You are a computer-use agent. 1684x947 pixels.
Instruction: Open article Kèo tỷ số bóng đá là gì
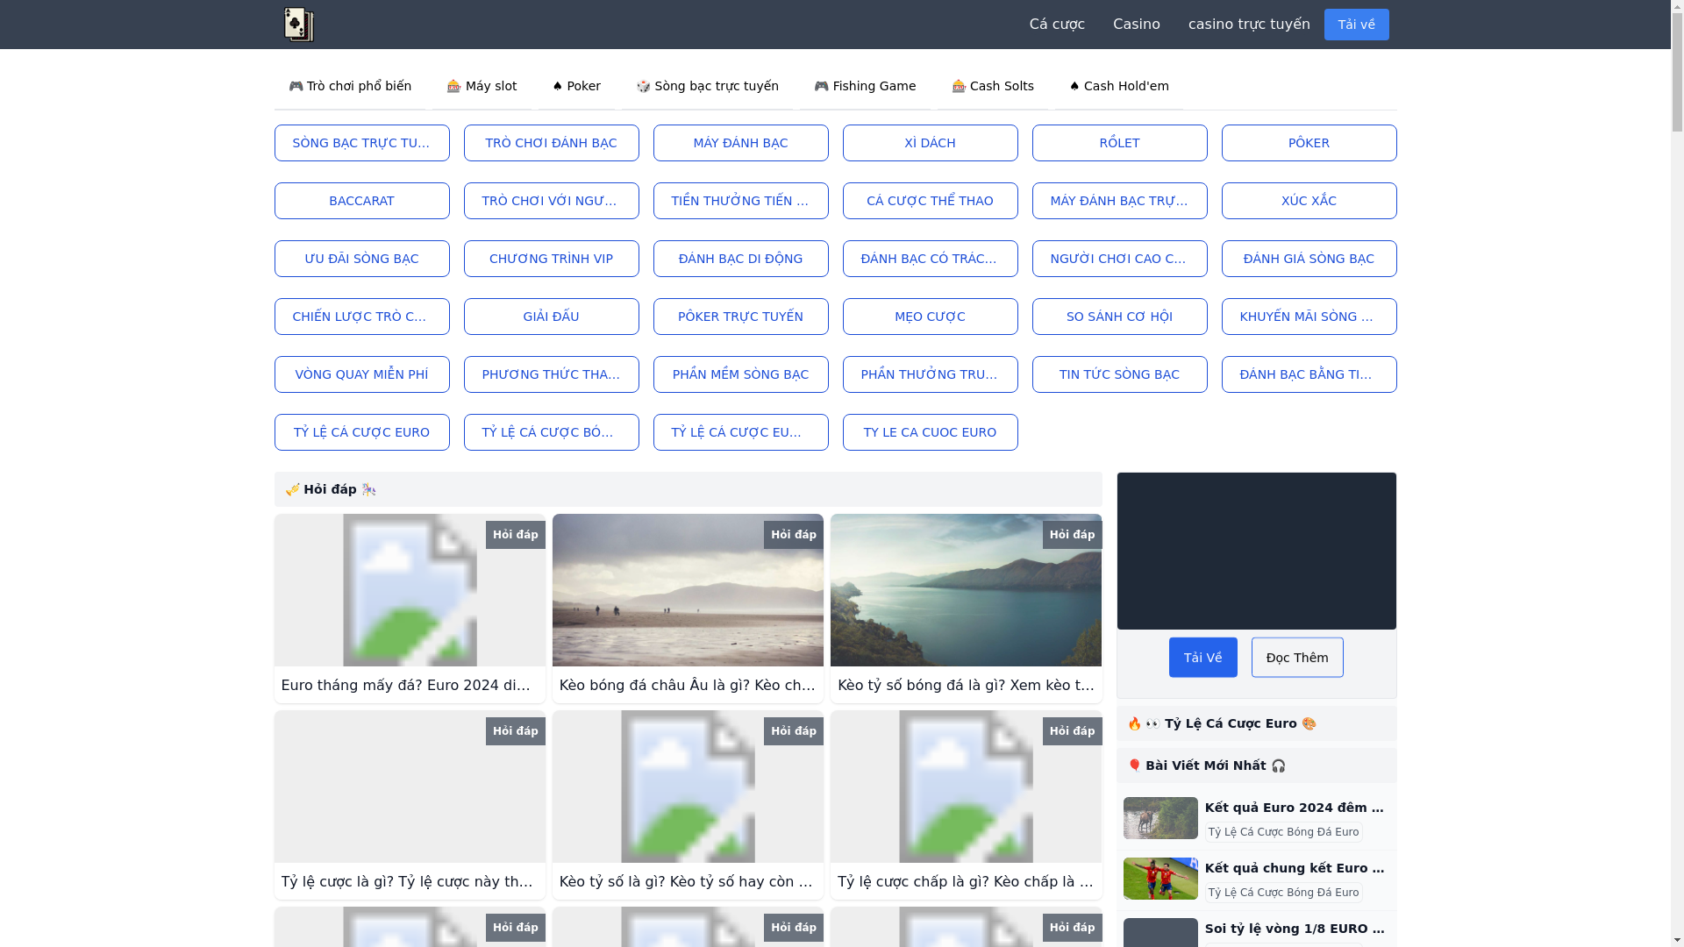coord(966,685)
